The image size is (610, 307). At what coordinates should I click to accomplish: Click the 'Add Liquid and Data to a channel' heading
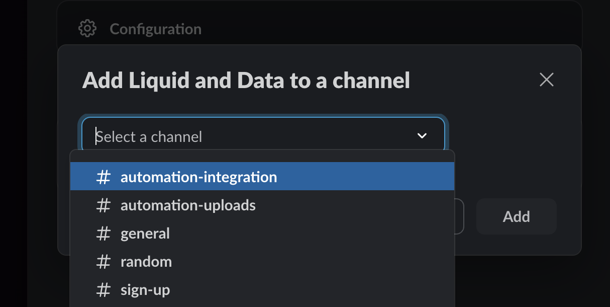[x=246, y=81]
